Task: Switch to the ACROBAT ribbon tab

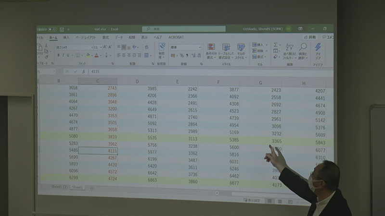Action: [x=177, y=37]
